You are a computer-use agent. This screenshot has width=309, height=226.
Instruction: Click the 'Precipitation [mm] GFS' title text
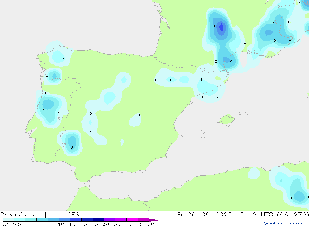pyautogui.click(x=40, y=215)
